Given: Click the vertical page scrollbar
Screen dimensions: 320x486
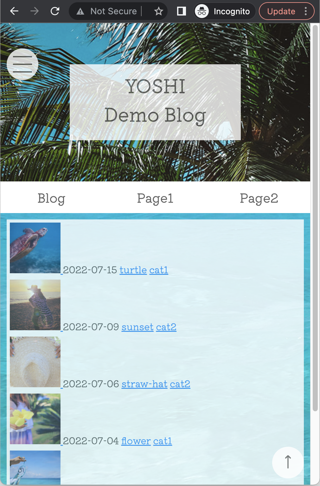Looking at the screenshot, I should (315, 218).
